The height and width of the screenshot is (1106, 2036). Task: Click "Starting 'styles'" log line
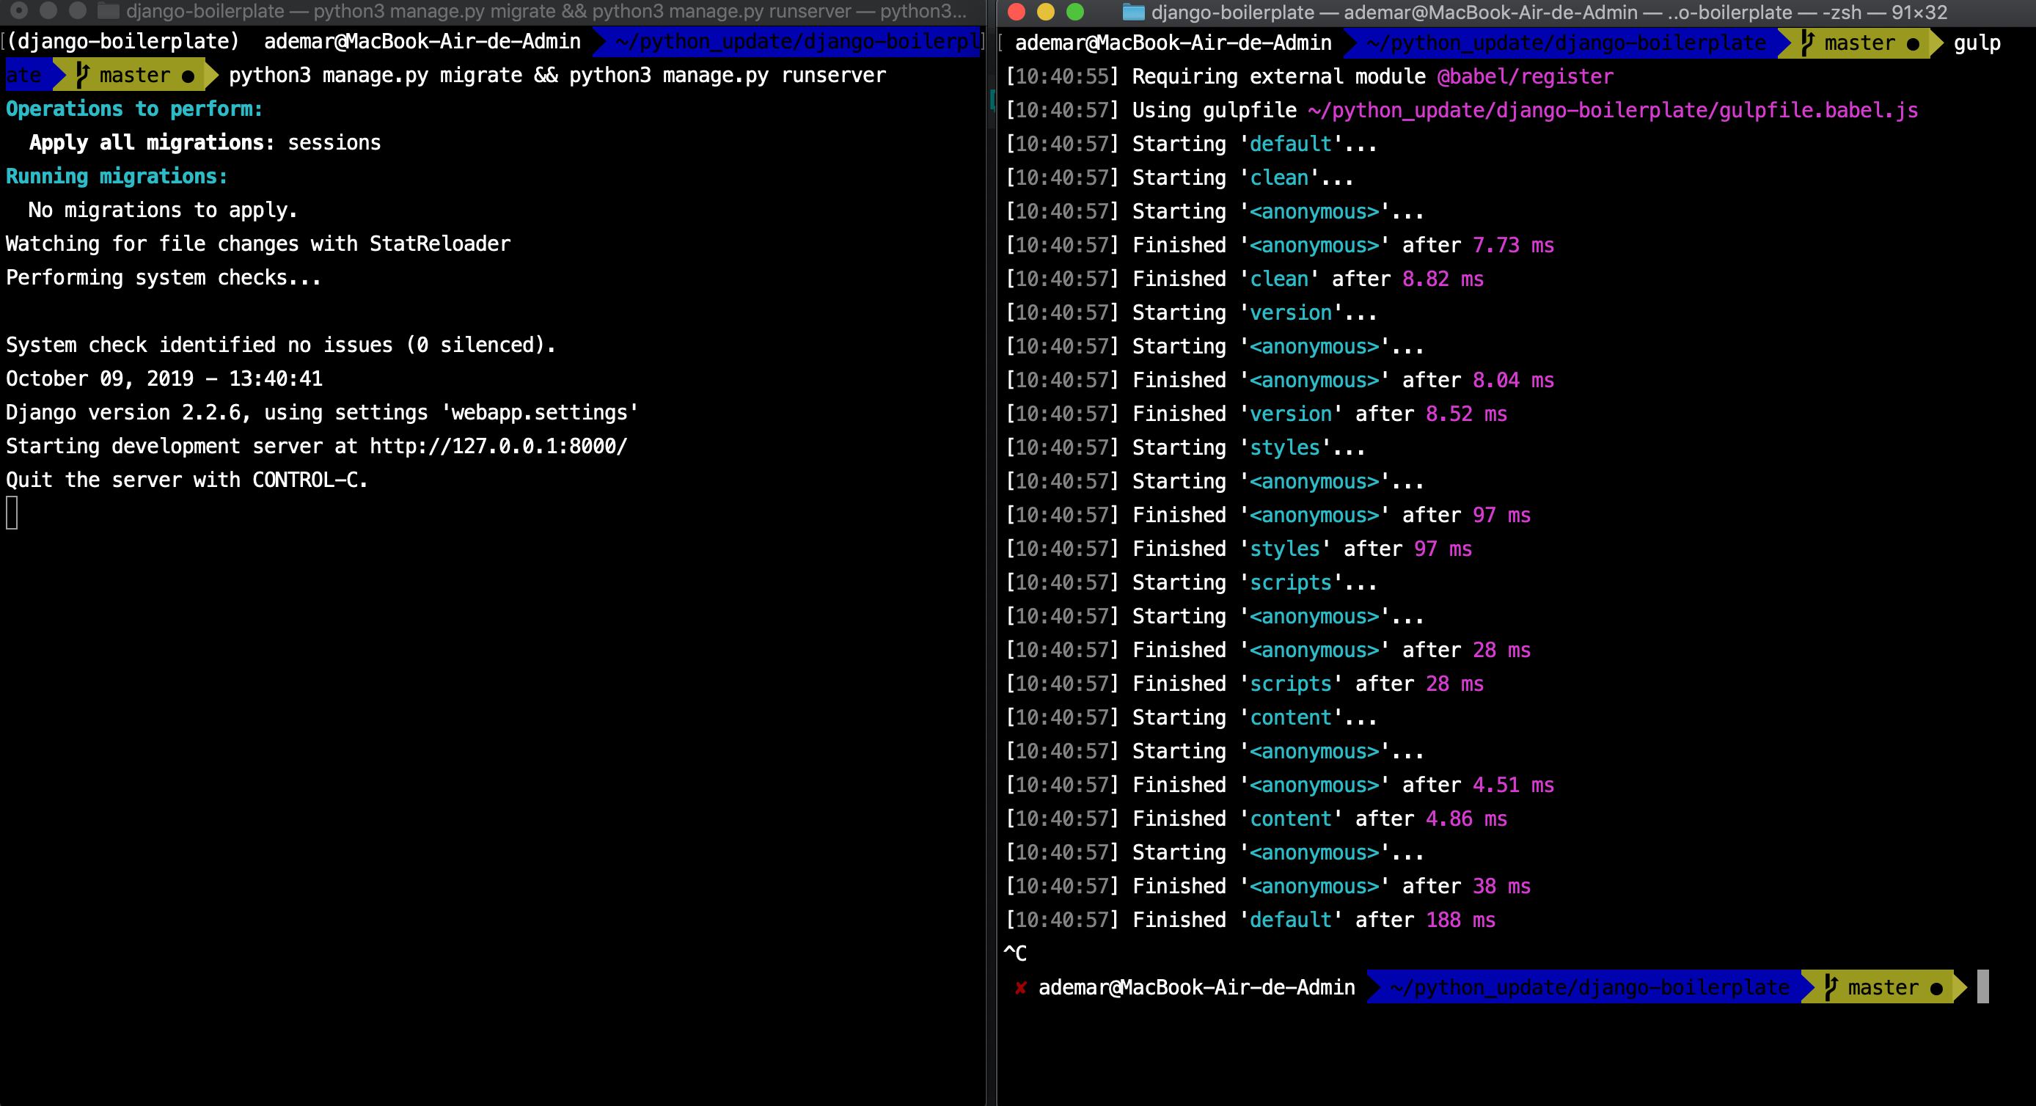[x=1184, y=447]
